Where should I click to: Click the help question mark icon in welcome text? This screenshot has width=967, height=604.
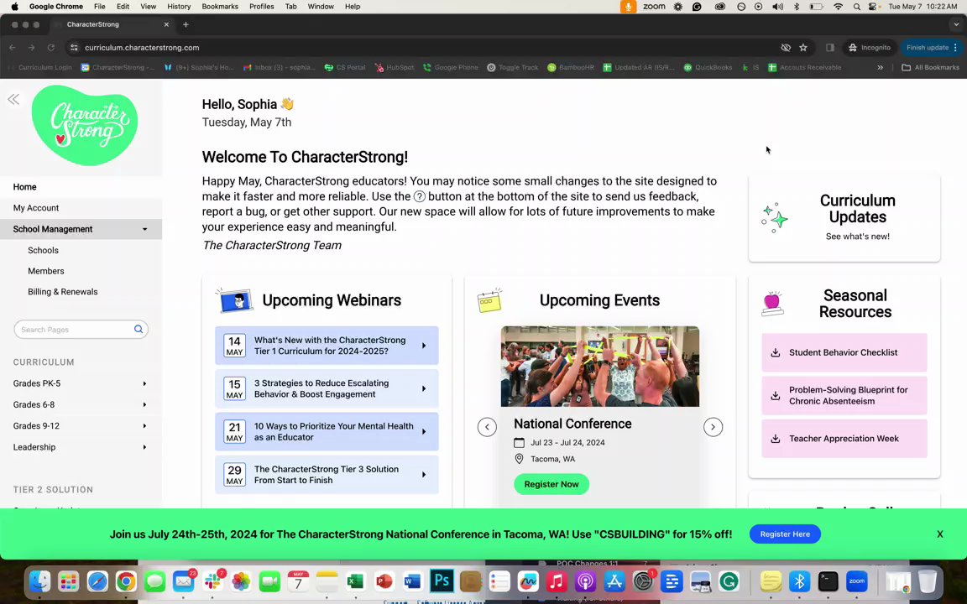click(x=419, y=196)
